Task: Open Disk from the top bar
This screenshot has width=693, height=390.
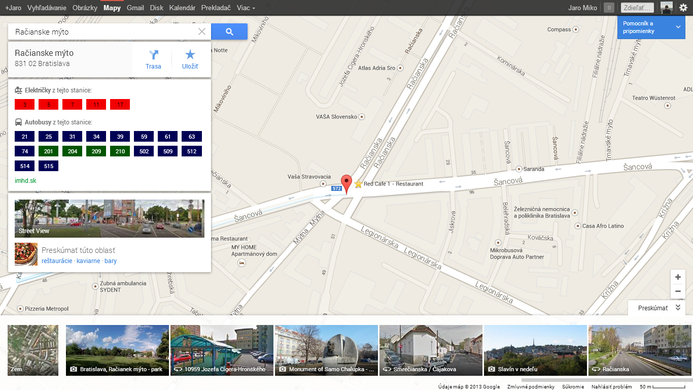Action: (x=157, y=8)
